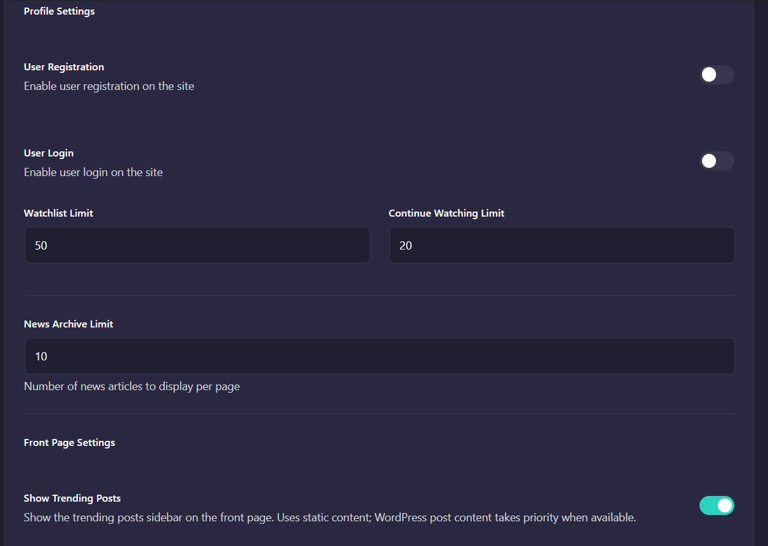Click the User Registration label
Screen dimensions: 768x546
tap(63, 67)
